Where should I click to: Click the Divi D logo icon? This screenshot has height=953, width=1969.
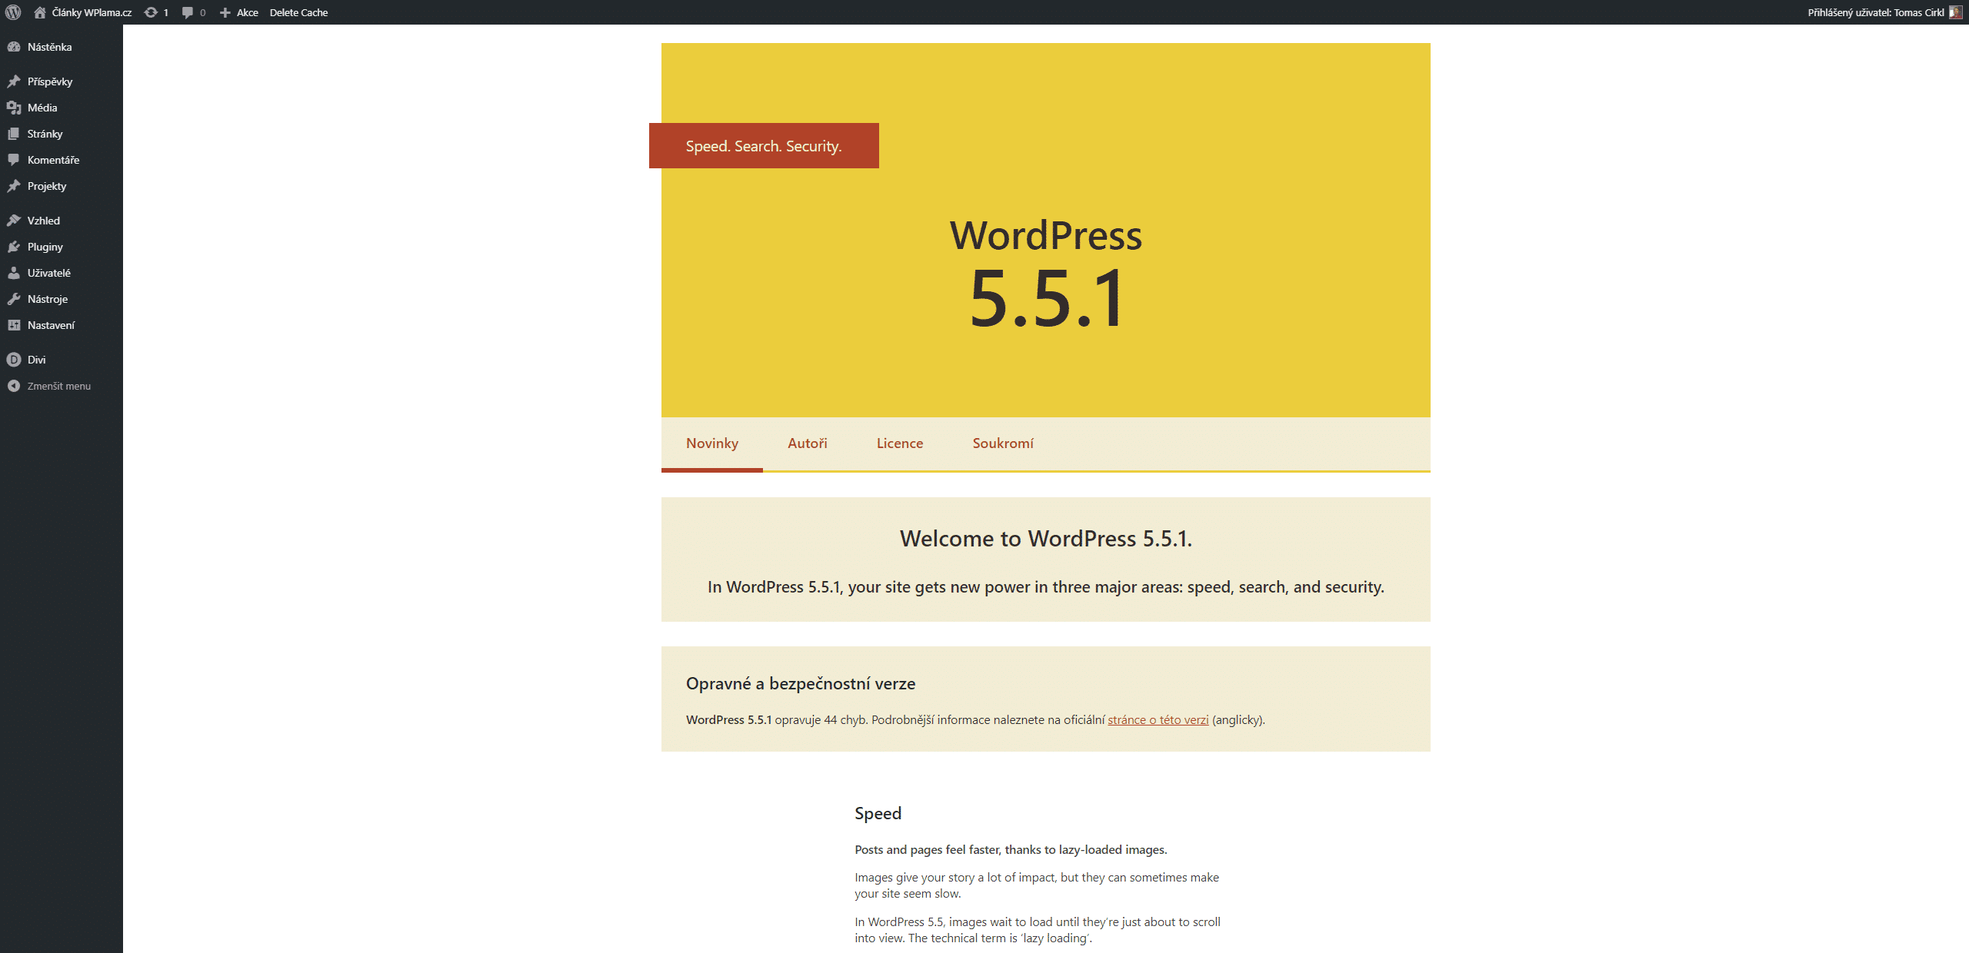[x=14, y=360]
